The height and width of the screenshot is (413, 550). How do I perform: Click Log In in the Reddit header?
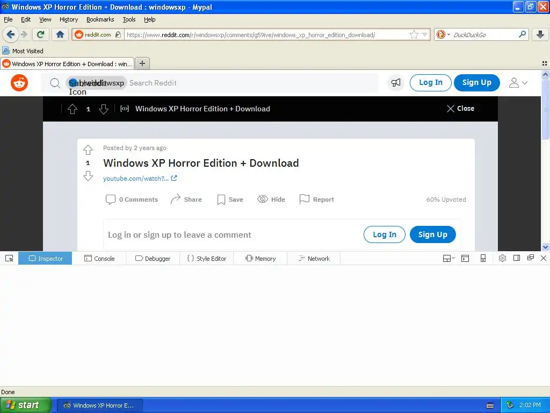pyautogui.click(x=430, y=82)
